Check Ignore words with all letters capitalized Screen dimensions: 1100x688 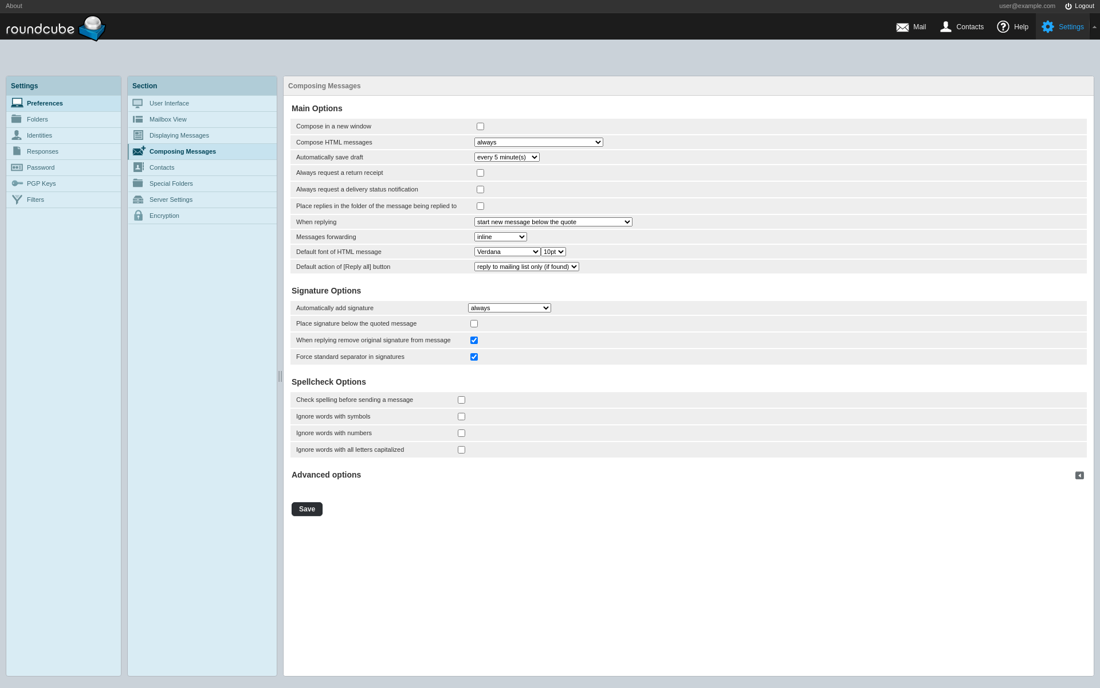461,450
